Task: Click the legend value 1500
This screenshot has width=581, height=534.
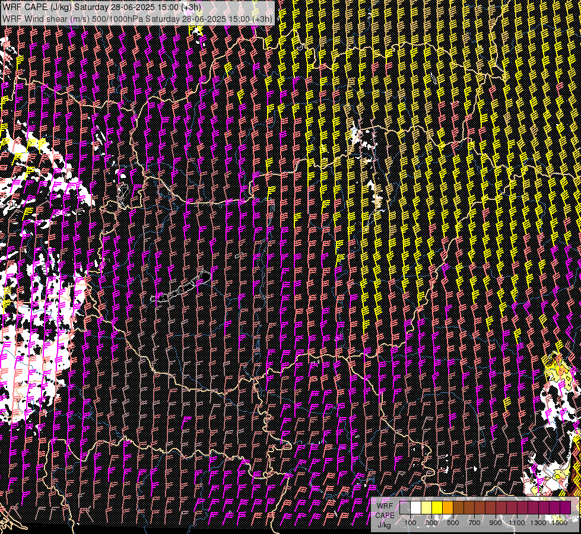Action: pyautogui.click(x=560, y=523)
